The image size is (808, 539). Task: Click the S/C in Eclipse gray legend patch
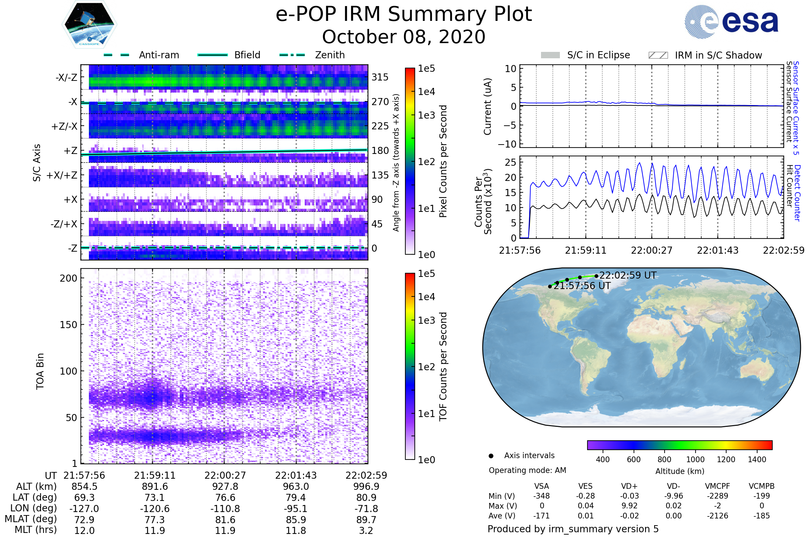550,55
